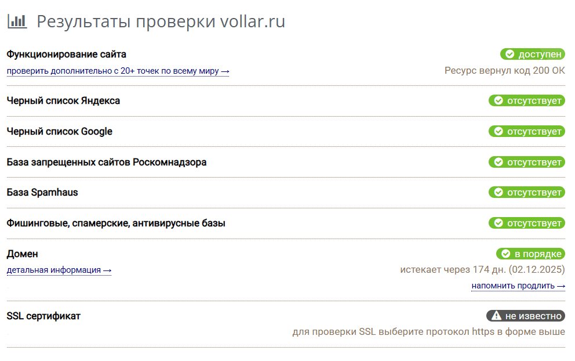Click the checkmark icon in the Yandex blacklist badge

[498, 100]
